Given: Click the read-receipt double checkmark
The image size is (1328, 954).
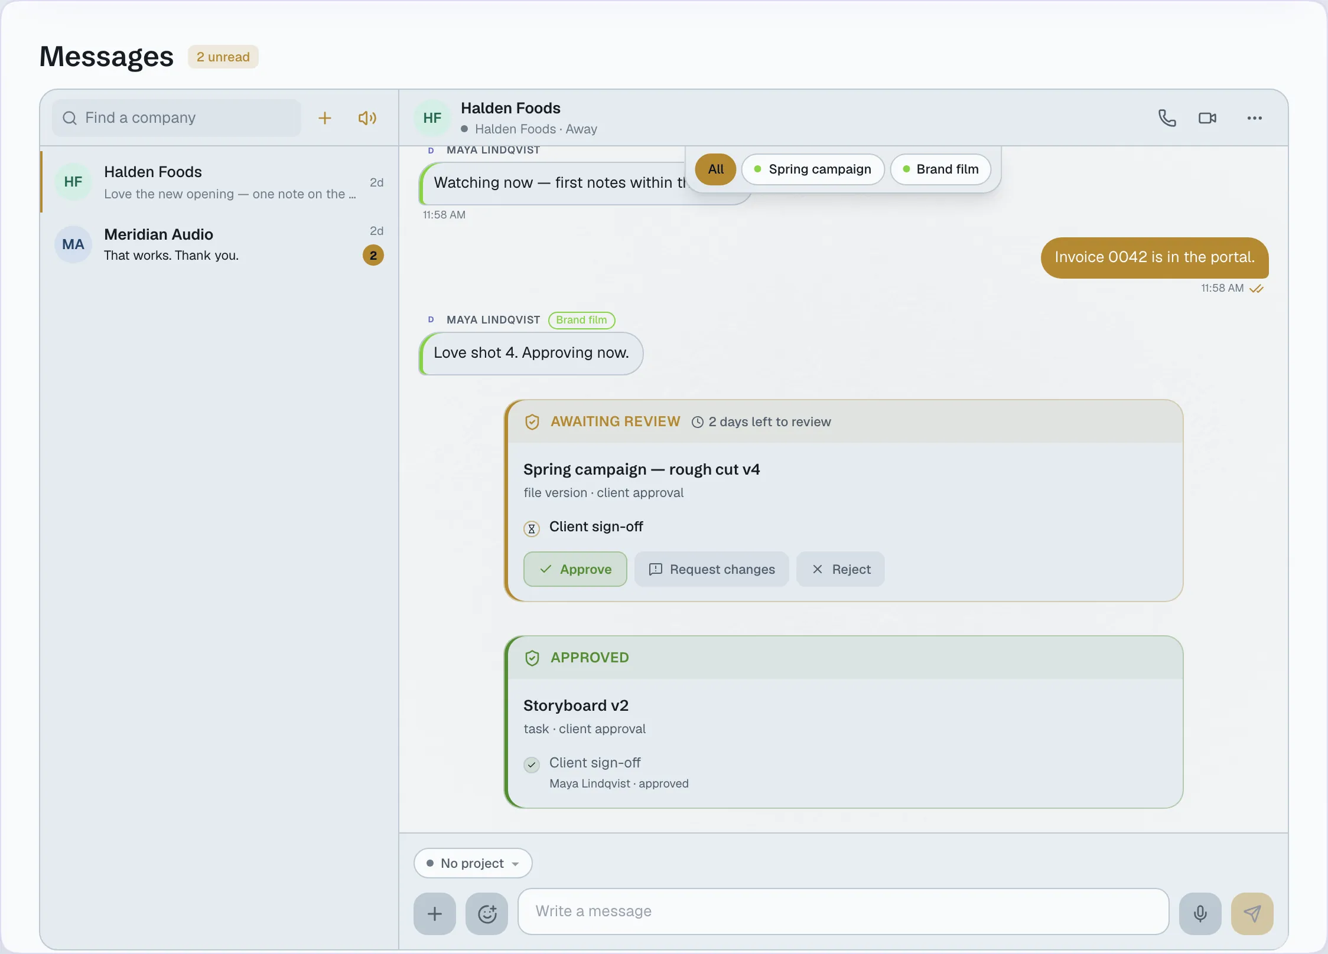Looking at the screenshot, I should [1257, 289].
